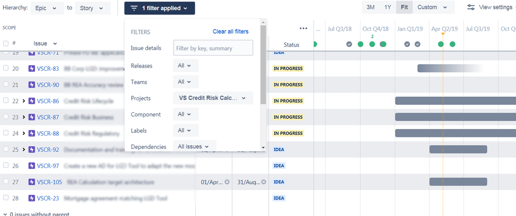
Task: Expand the VSCR-86 epic row
Action: click(24, 101)
